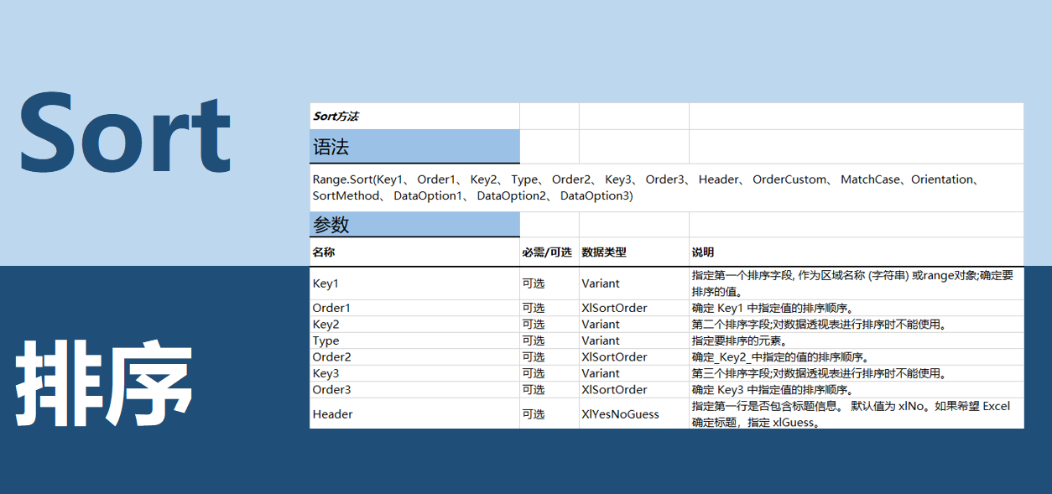Viewport: 1052px width, 494px height.
Task: Click the 'Type' name cell
Action: point(414,341)
